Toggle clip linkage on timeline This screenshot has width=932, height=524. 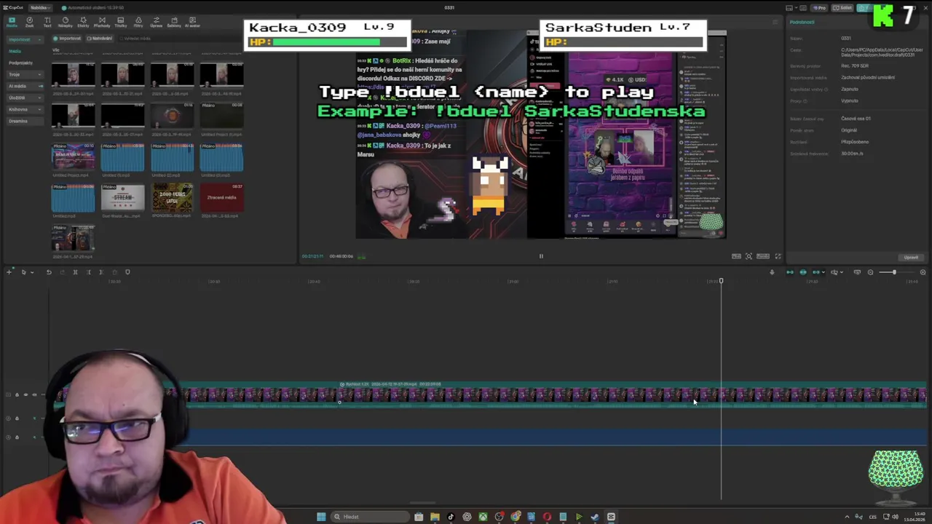(x=816, y=272)
